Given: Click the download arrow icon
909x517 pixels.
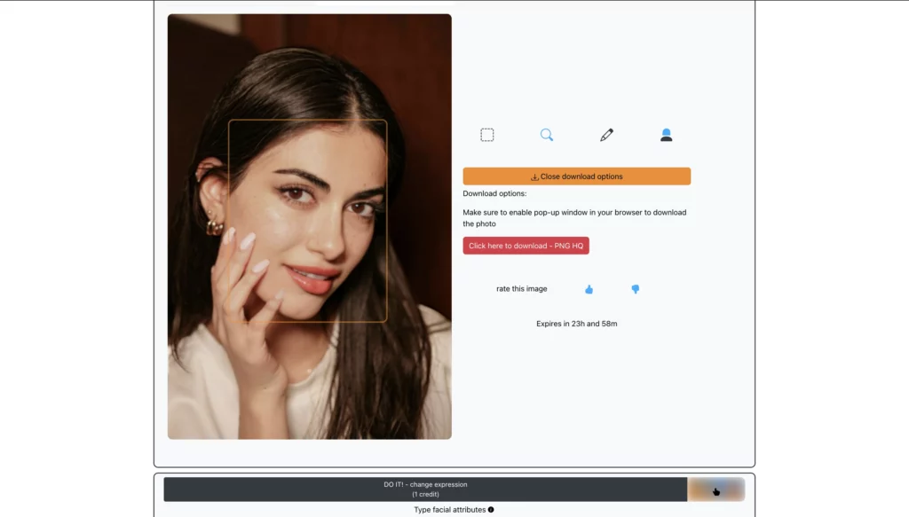Looking at the screenshot, I should click(533, 176).
